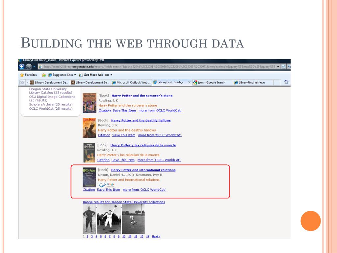337x253 pixels.
Task: Open Harry Potter and the deathly hallows title
Action: point(141,121)
